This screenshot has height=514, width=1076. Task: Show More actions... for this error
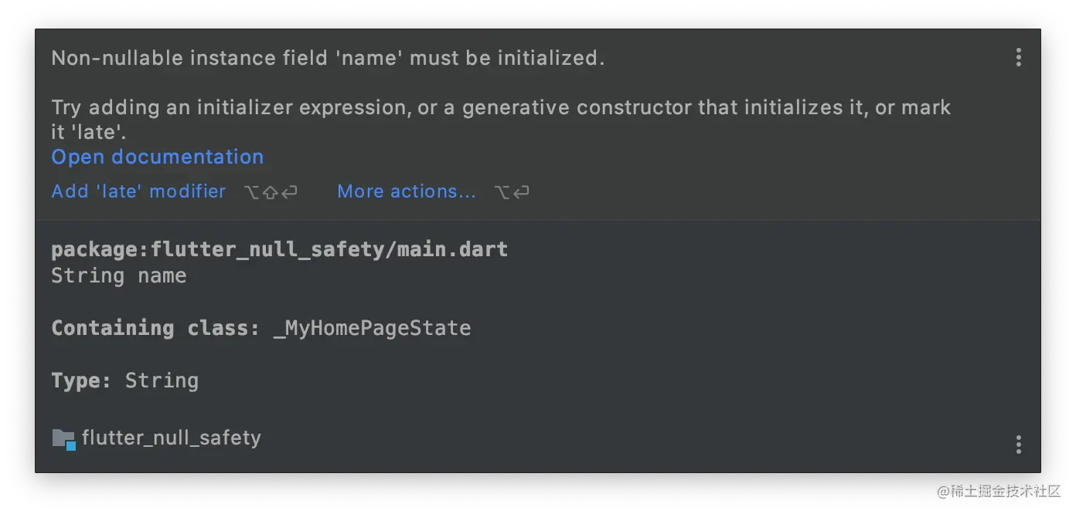tap(407, 191)
